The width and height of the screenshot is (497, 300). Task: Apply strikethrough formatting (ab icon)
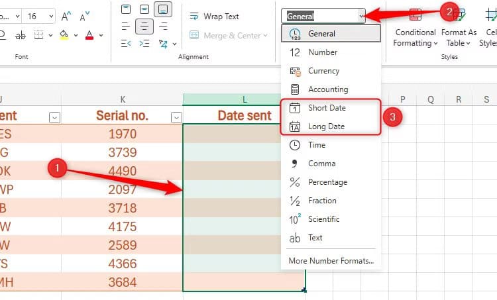[x=21, y=35]
